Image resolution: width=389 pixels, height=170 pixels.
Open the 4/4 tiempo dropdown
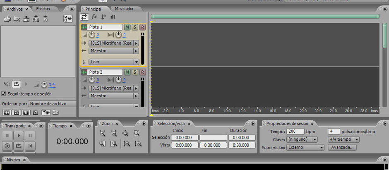[x=343, y=139]
